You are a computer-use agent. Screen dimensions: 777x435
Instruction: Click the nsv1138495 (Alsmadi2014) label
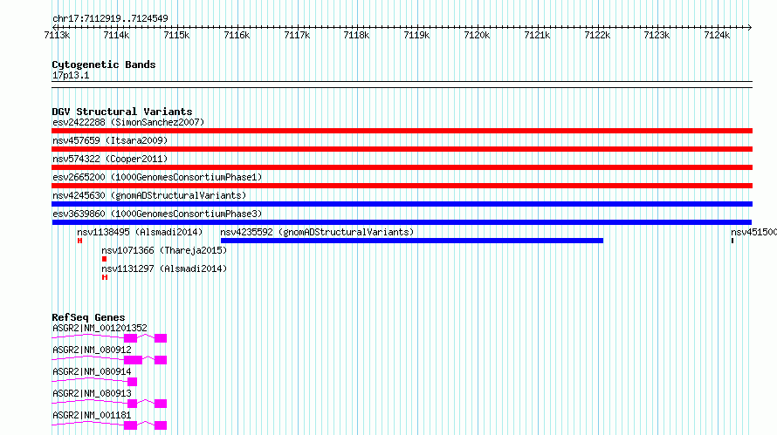[x=140, y=232]
